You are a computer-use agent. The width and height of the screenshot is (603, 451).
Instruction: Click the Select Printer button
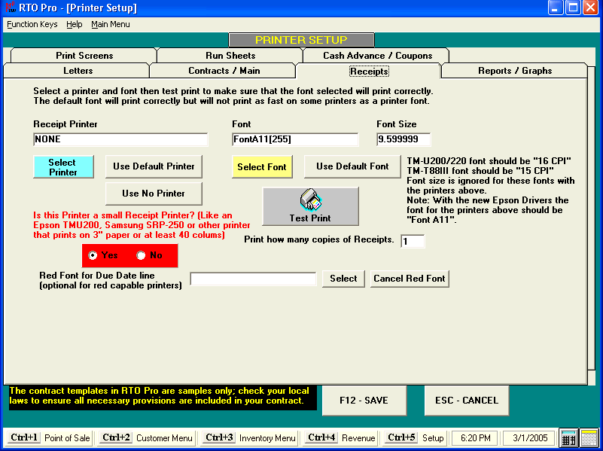coord(63,166)
